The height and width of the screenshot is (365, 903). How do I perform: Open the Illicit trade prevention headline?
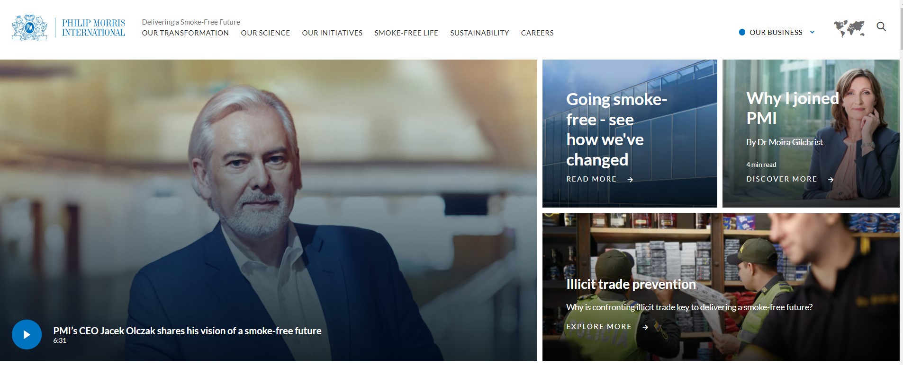pyautogui.click(x=631, y=284)
